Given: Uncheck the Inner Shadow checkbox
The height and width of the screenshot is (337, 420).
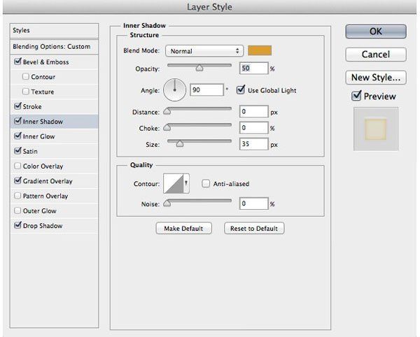Looking at the screenshot, I should (17, 121).
